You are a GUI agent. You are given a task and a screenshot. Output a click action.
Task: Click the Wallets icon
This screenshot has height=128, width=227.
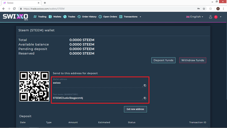pyautogui.click(x=50, y=17)
